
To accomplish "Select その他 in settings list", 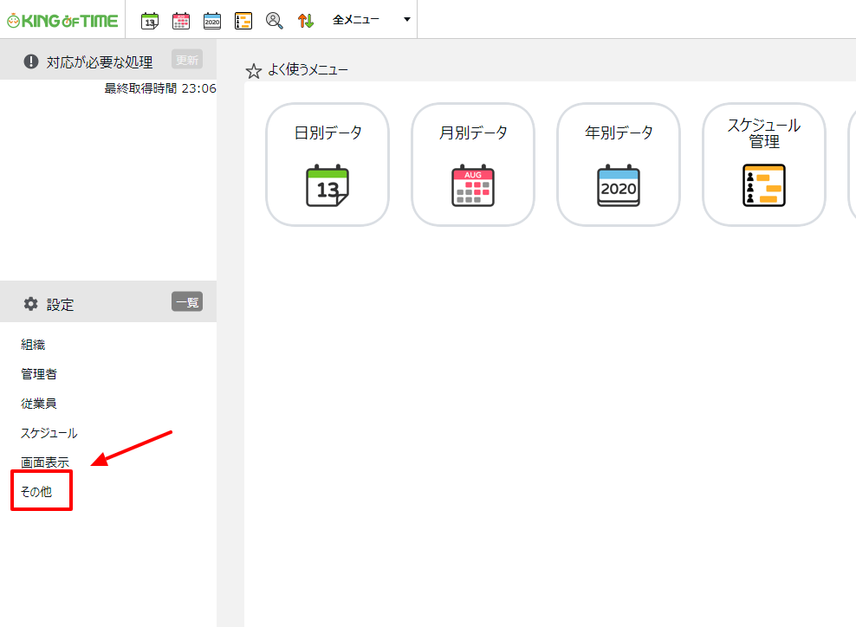I will tap(36, 492).
